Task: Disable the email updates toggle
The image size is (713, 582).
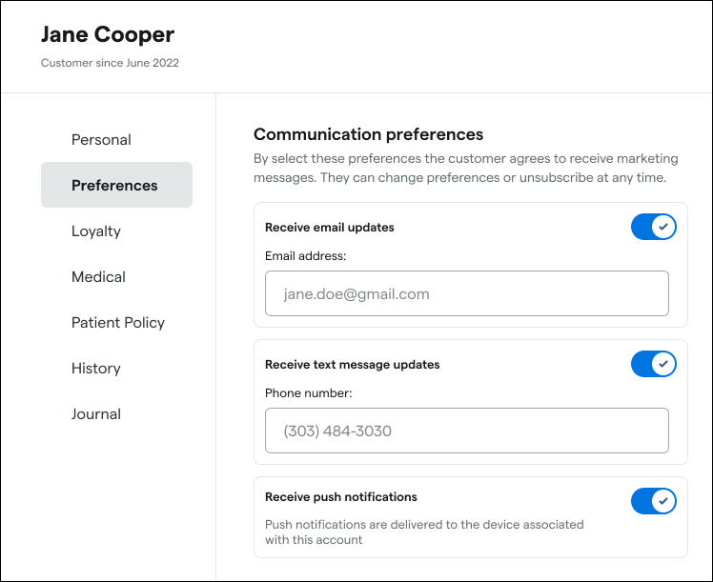Action: [654, 227]
